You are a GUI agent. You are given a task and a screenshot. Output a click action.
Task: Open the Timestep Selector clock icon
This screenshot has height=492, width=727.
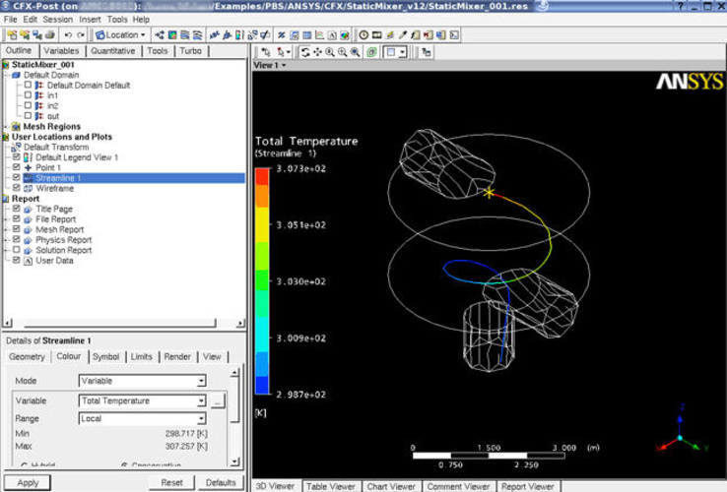[363, 34]
